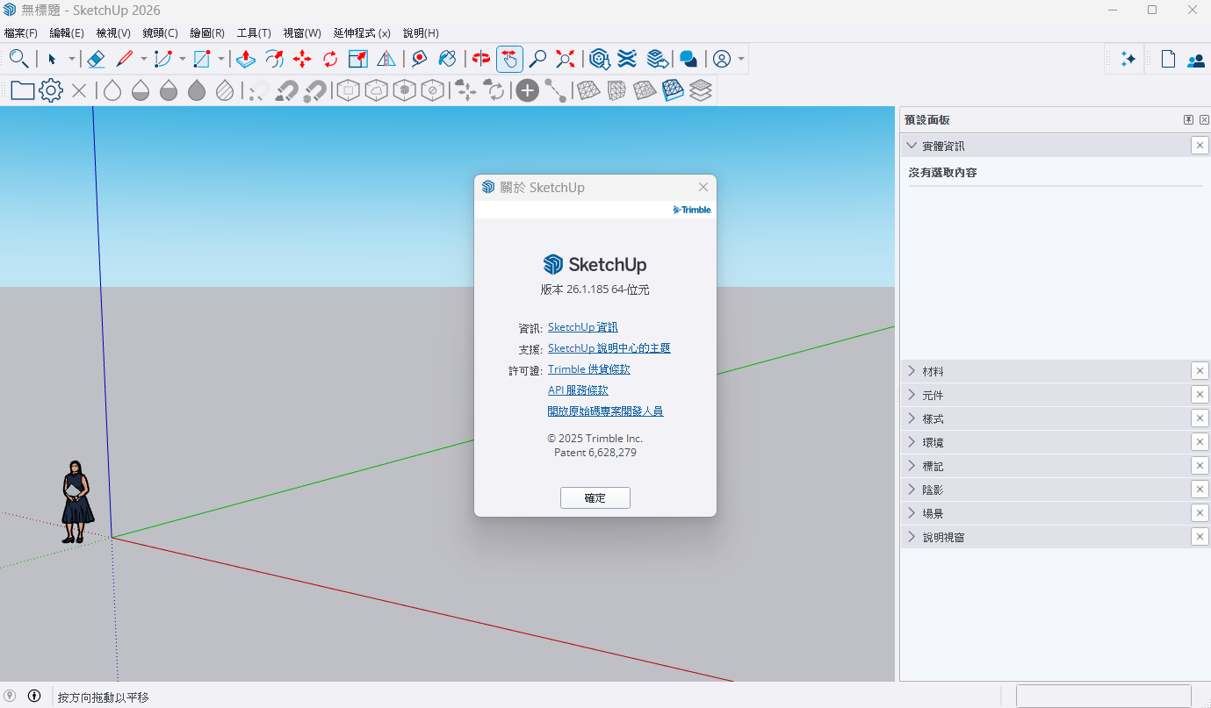The image size is (1211, 708).
Task: Click Zoom Extents with red arrows
Action: (x=566, y=59)
